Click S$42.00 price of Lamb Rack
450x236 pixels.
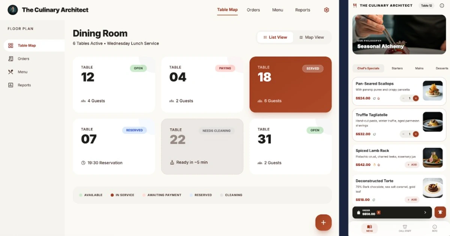363,164
